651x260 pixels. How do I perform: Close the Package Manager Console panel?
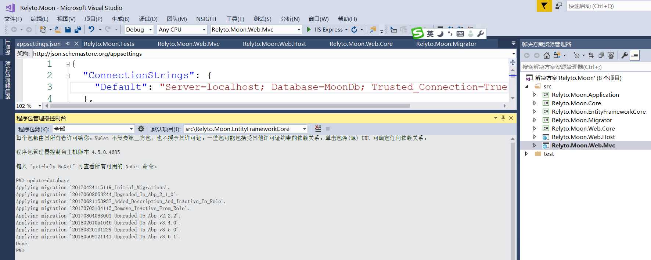click(x=511, y=118)
